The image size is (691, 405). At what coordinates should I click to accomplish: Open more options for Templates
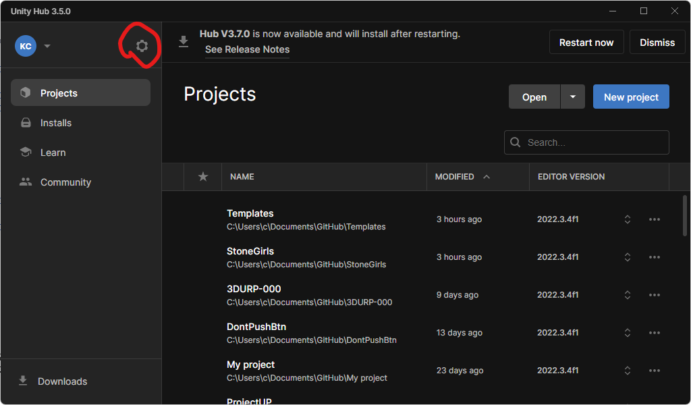pyautogui.click(x=655, y=219)
